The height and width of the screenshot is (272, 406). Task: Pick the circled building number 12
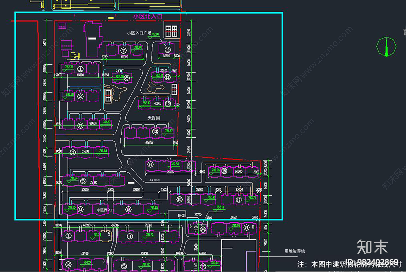pyautogui.click(x=168, y=104)
